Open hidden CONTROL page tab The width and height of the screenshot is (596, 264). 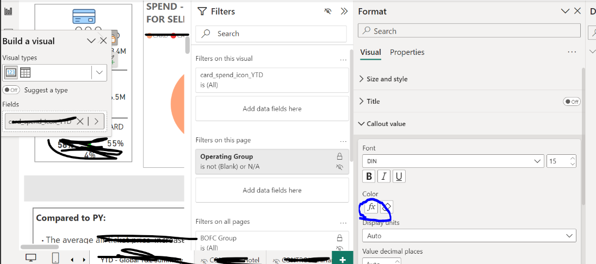(x=299, y=260)
